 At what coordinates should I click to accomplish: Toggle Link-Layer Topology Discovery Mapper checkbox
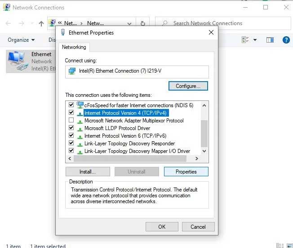pos(71,151)
